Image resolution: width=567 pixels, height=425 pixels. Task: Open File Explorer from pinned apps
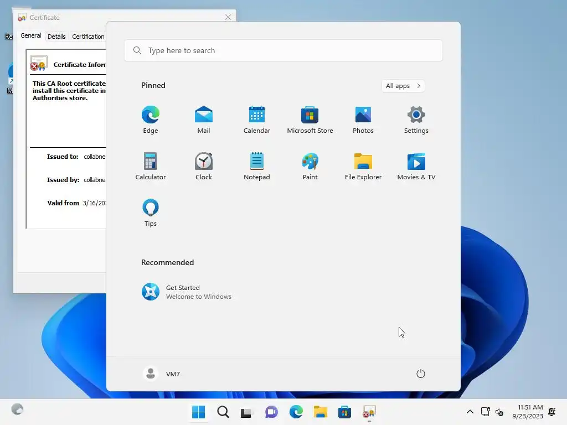pos(363,166)
